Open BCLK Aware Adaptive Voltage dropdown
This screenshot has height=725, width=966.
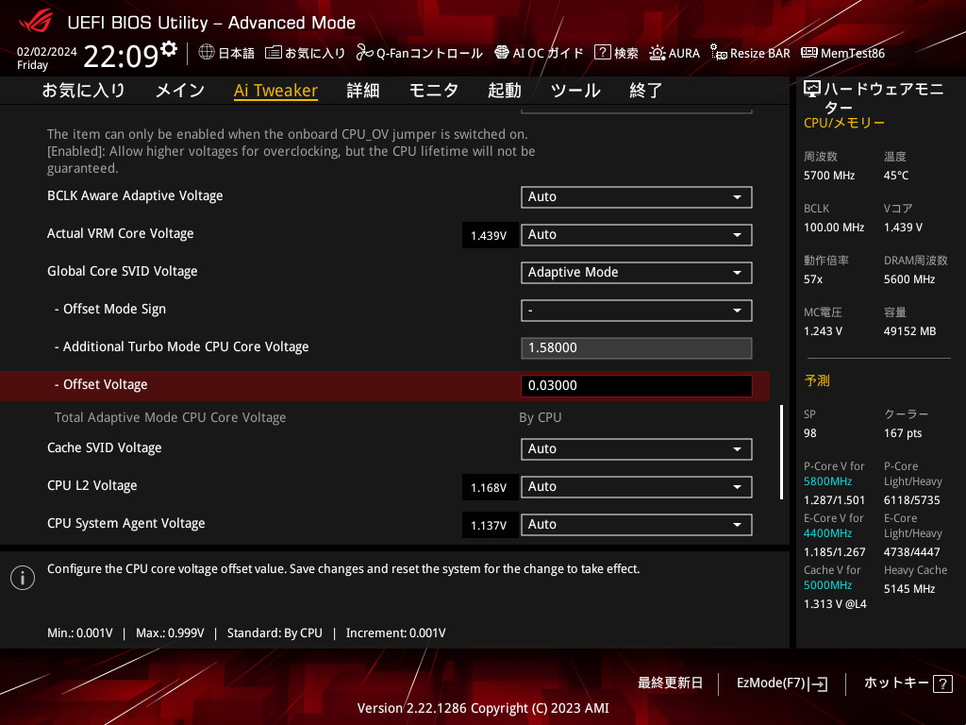pyautogui.click(x=637, y=197)
